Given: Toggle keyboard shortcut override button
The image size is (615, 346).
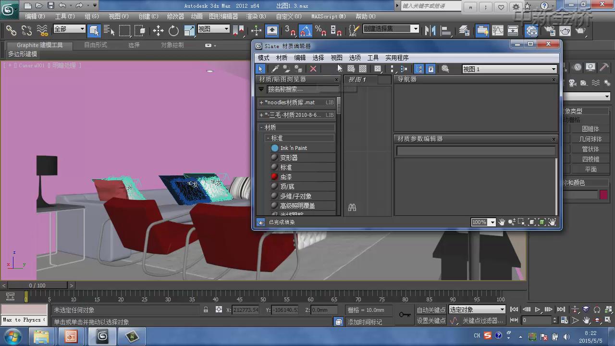Looking at the screenshot, I should pos(272,30).
